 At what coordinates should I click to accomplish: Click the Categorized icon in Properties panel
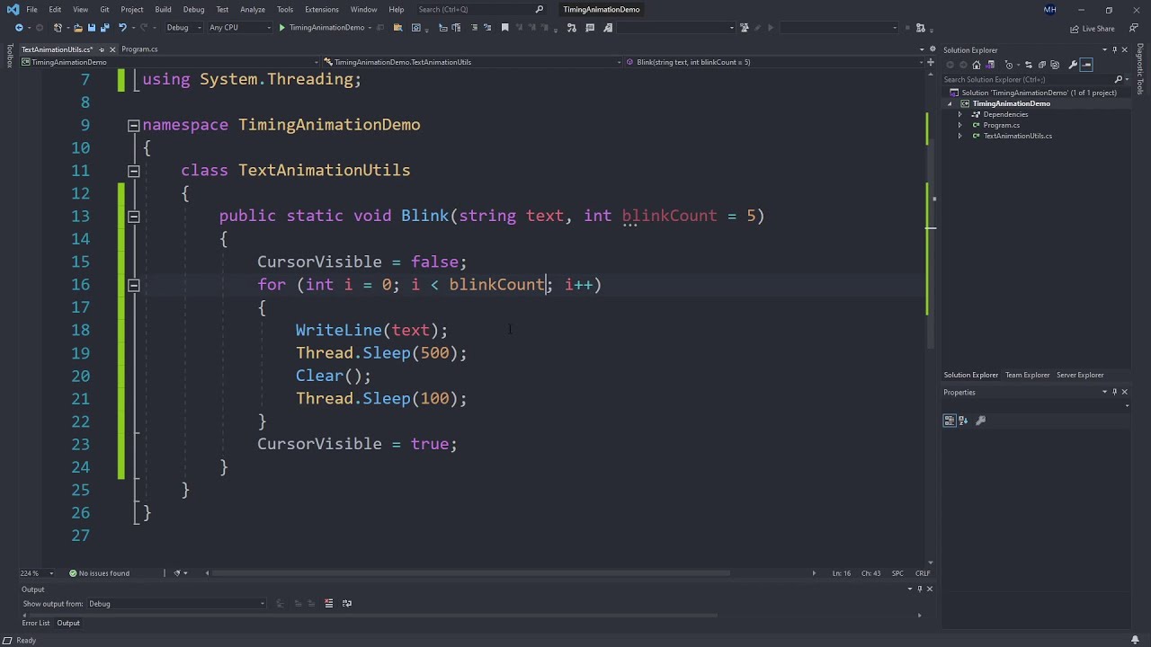point(950,421)
